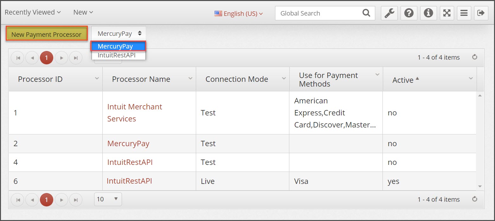Open the Connection Mode column menu arrow
Screen dimensions: 495x221
pos(284,78)
